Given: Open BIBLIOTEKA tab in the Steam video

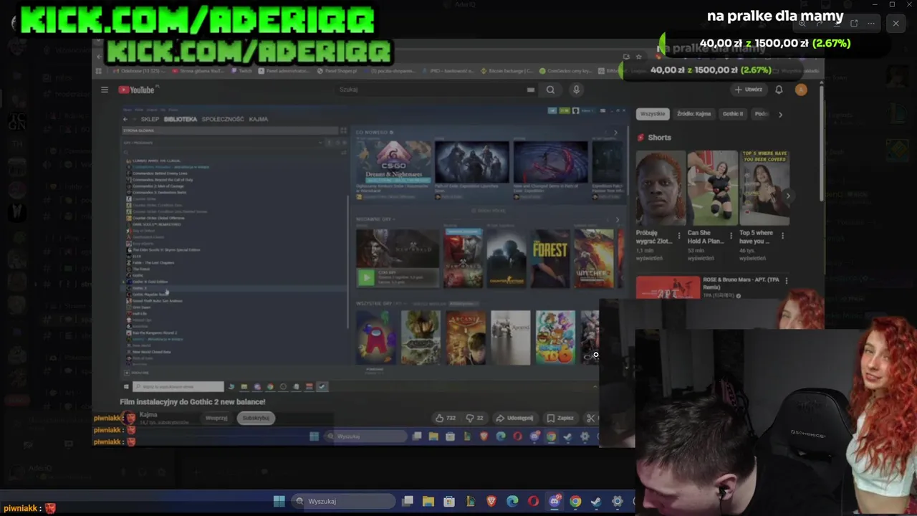Looking at the screenshot, I should pos(181,119).
